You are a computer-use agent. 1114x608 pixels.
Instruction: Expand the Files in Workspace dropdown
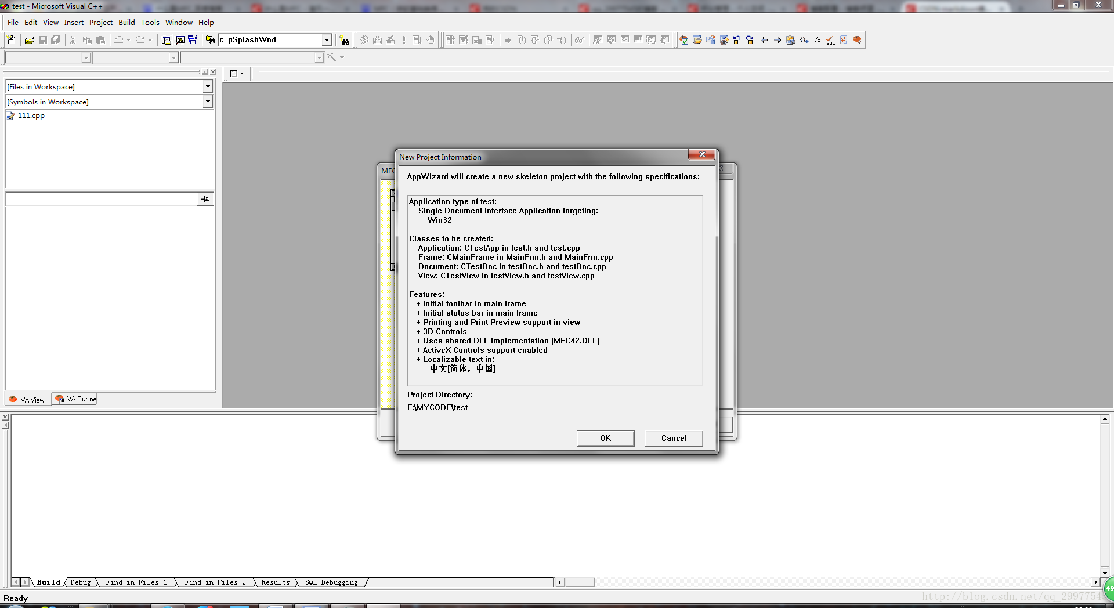[208, 86]
